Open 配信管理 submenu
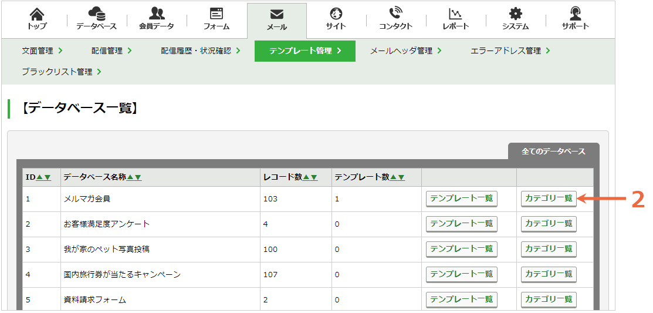The height and width of the screenshot is (313, 653). (x=111, y=51)
